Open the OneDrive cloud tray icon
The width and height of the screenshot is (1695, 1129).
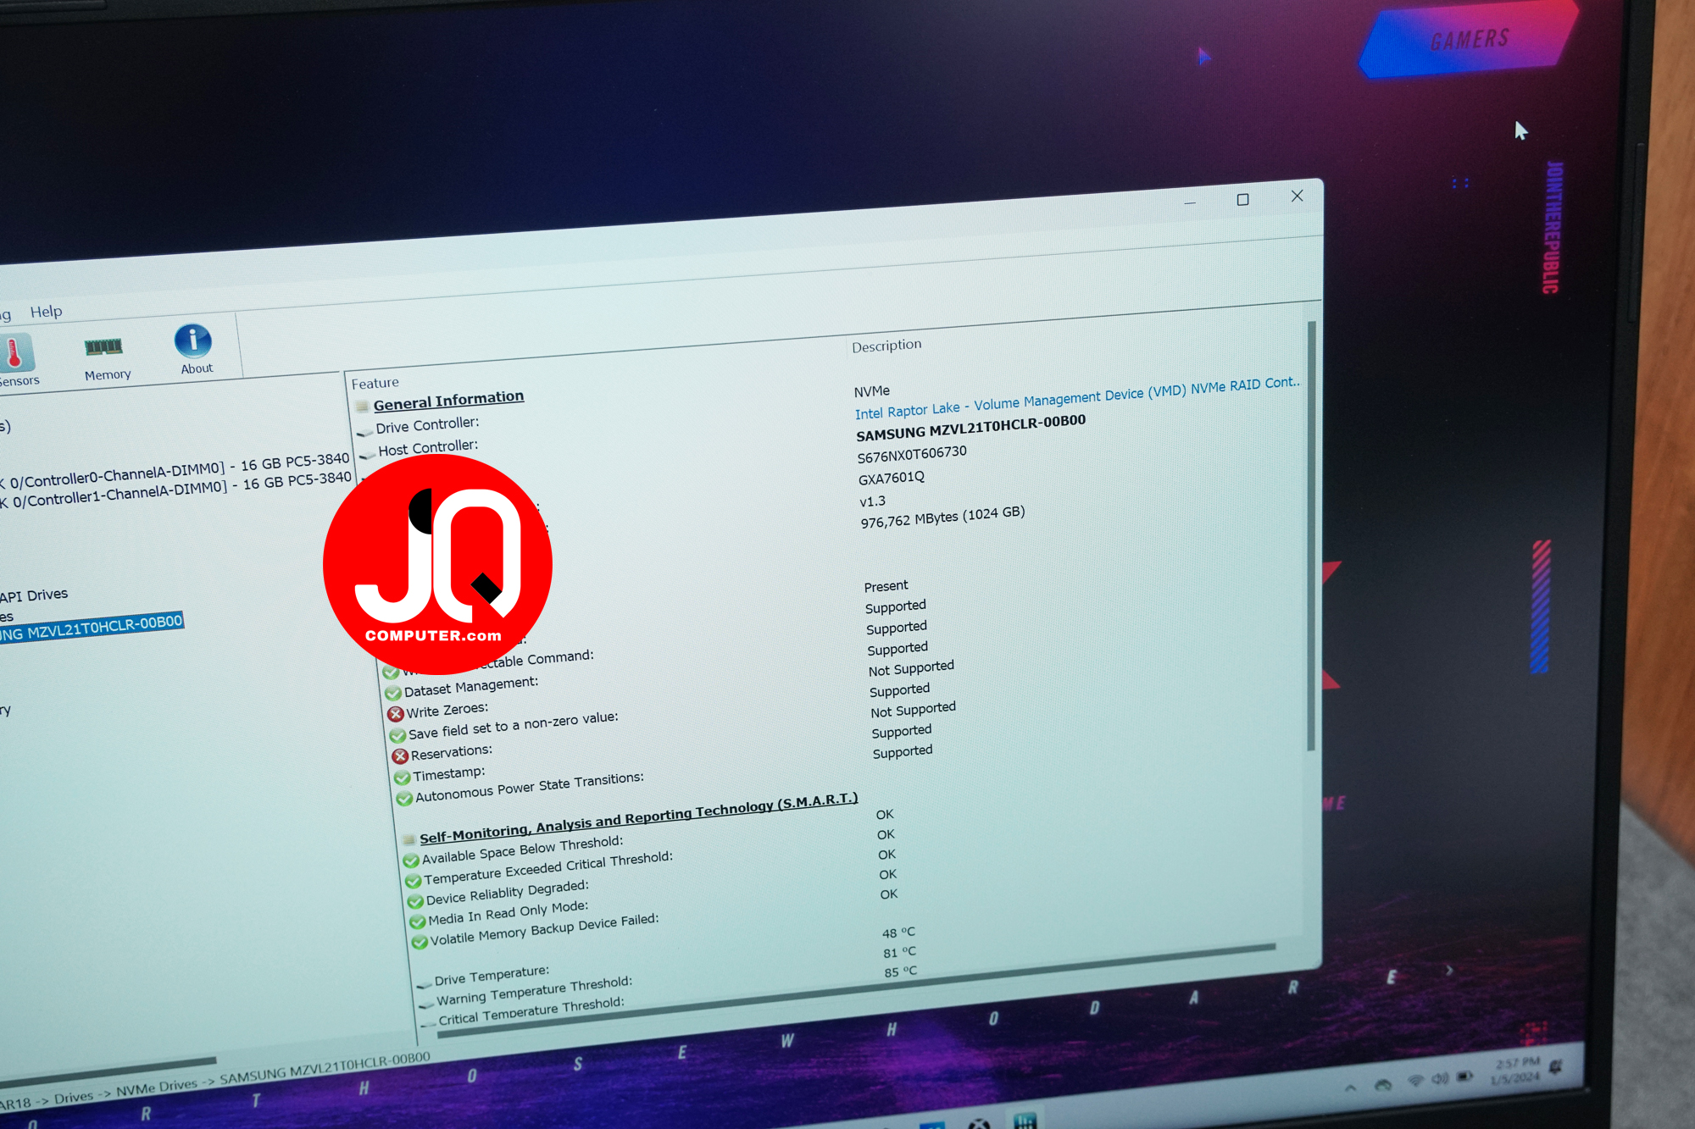tap(1384, 1084)
